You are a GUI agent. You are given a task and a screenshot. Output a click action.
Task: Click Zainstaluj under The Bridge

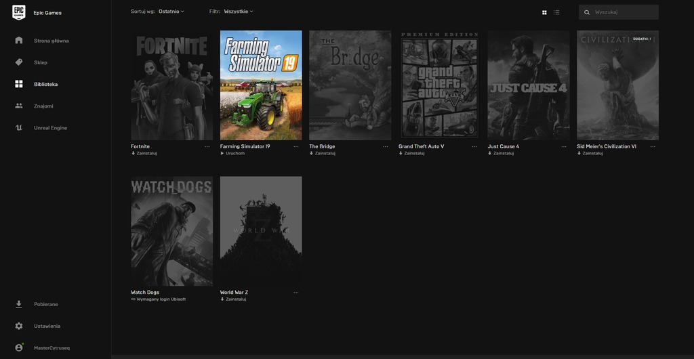tap(322, 153)
